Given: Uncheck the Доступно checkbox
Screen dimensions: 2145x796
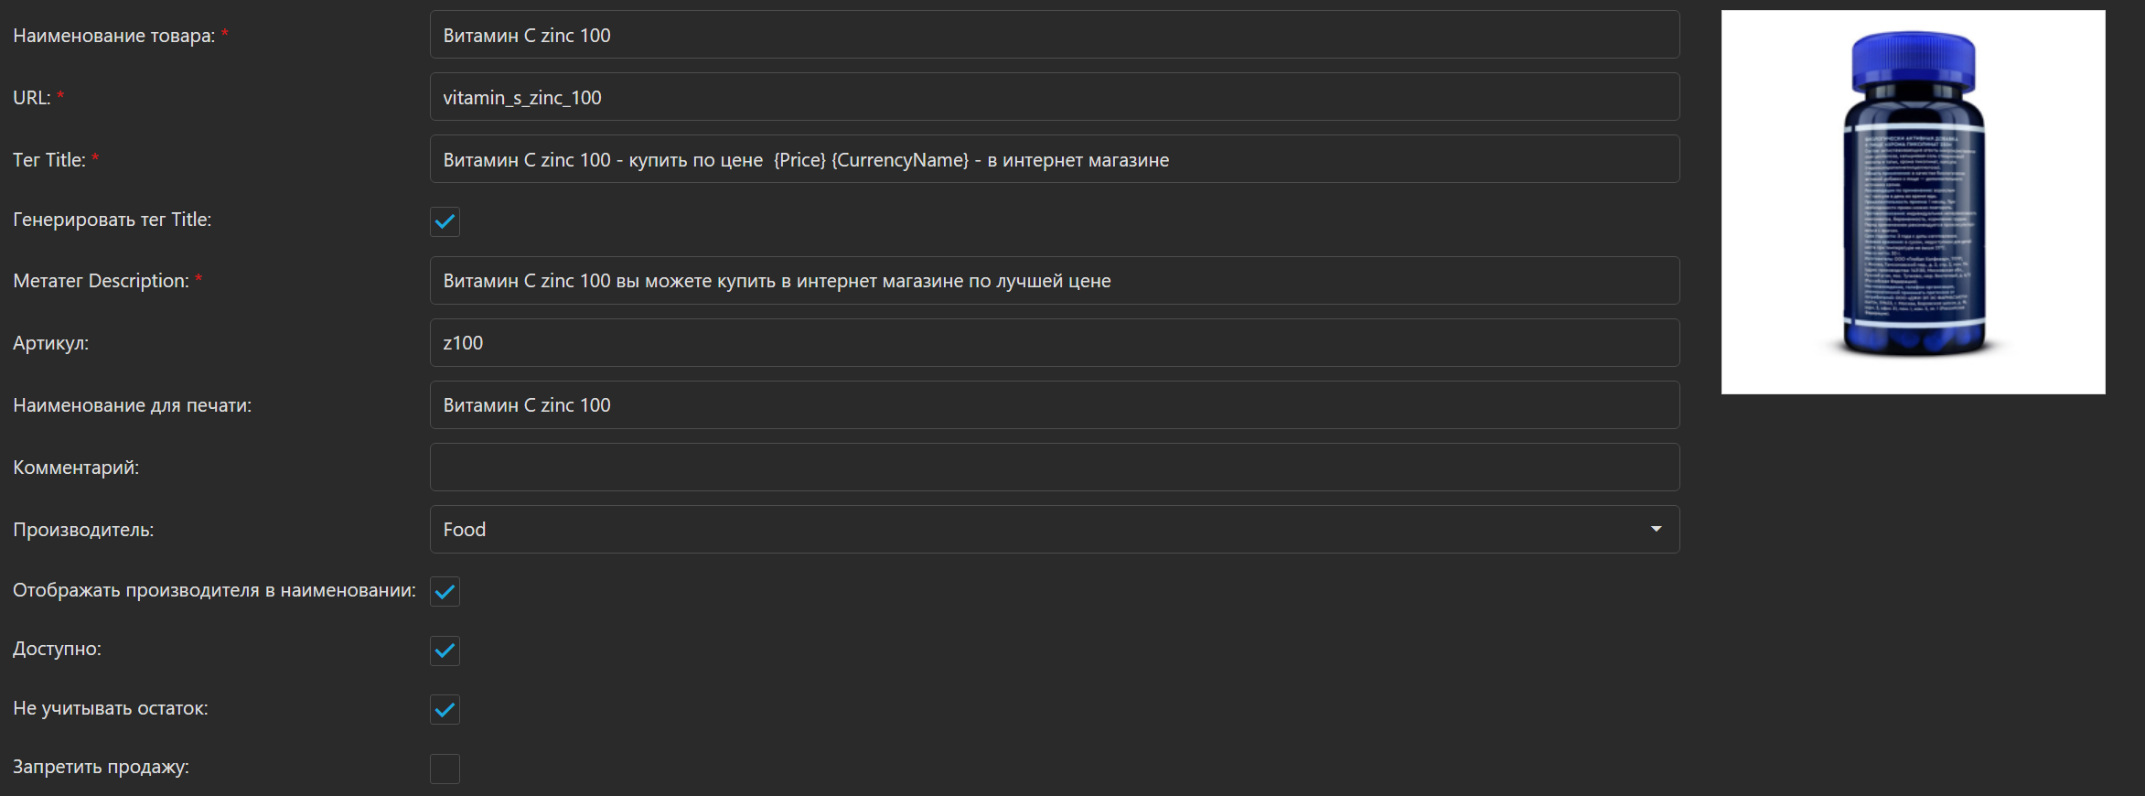Looking at the screenshot, I should tap(445, 651).
